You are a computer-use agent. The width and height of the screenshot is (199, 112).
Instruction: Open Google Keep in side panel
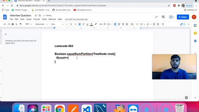click(x=195, y=33)
